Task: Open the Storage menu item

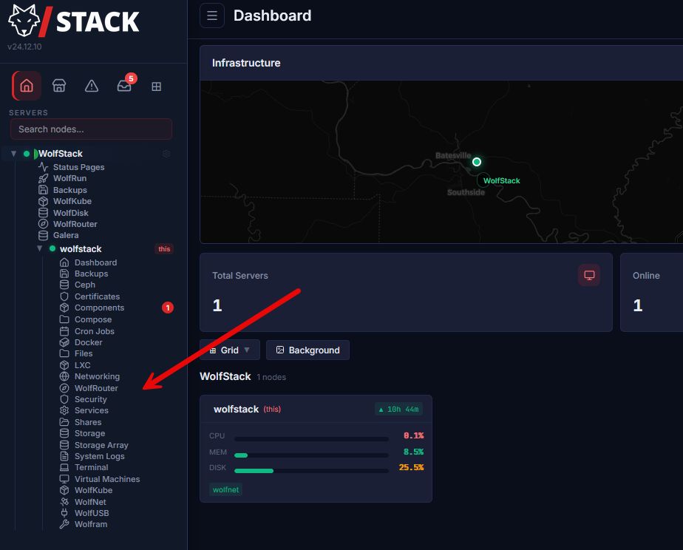Action: click(x=89, y=433)
